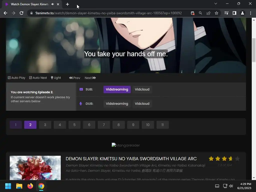Click scrollbar down arrow
Screen dimensions: 256x192
pyautogui.click(x=254, y=178)
